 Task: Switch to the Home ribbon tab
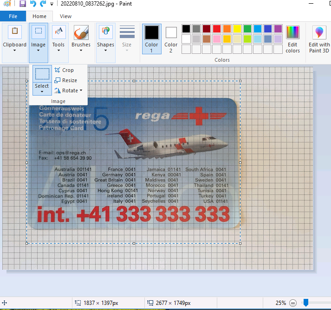39,16
